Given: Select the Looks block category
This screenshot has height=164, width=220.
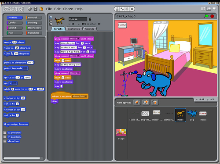Looking at the screenshot, I should pyautogui.click(x=15, y=23).
